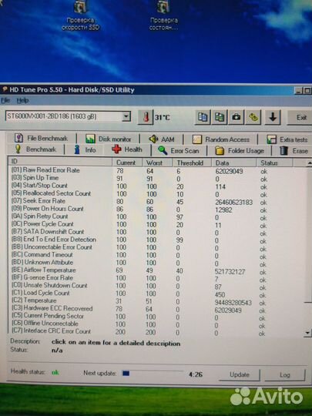The width and height of the screenshot is (312, 416).
Task: Open the disk state check desktop shortcut
Action: click(163, 15)
